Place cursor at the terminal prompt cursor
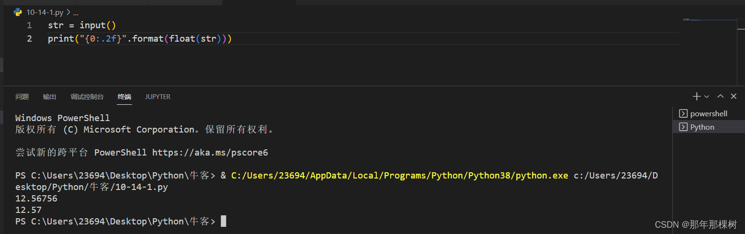745x234 pixels. coord(223,222)
